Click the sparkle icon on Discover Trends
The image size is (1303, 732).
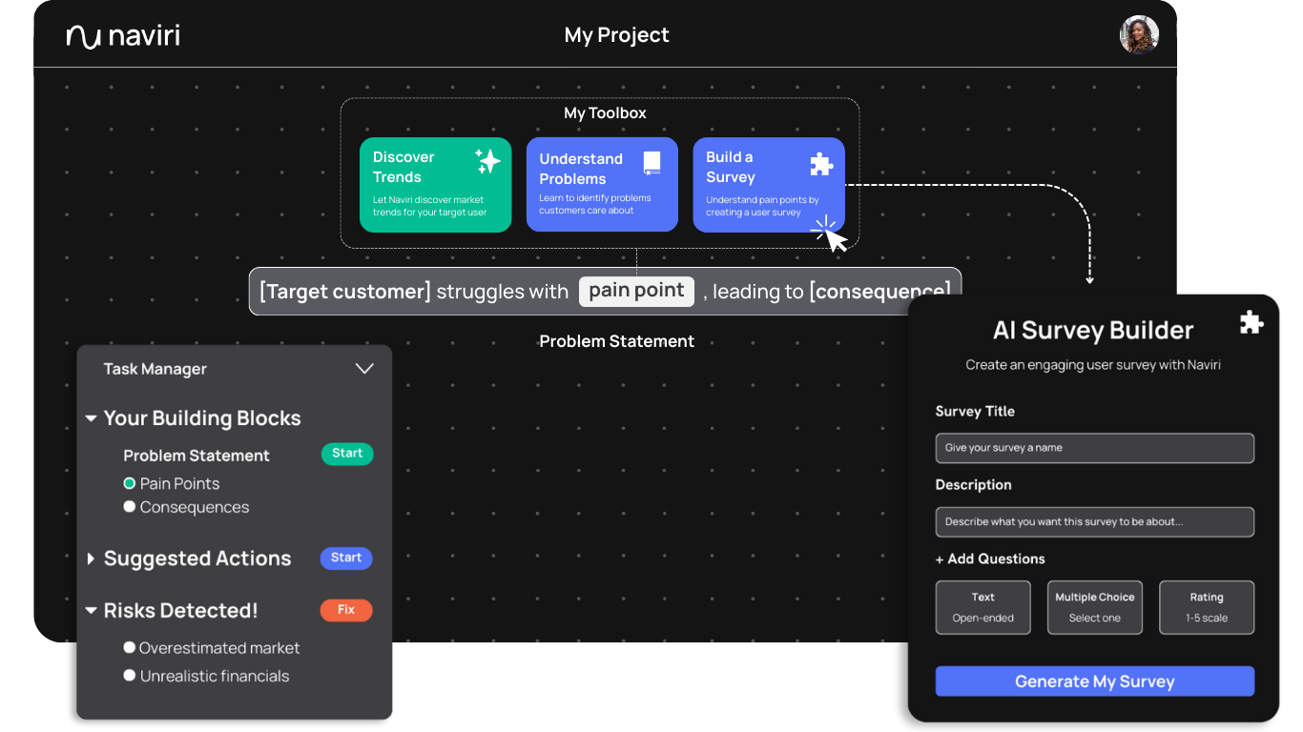(x=487, y=161)
